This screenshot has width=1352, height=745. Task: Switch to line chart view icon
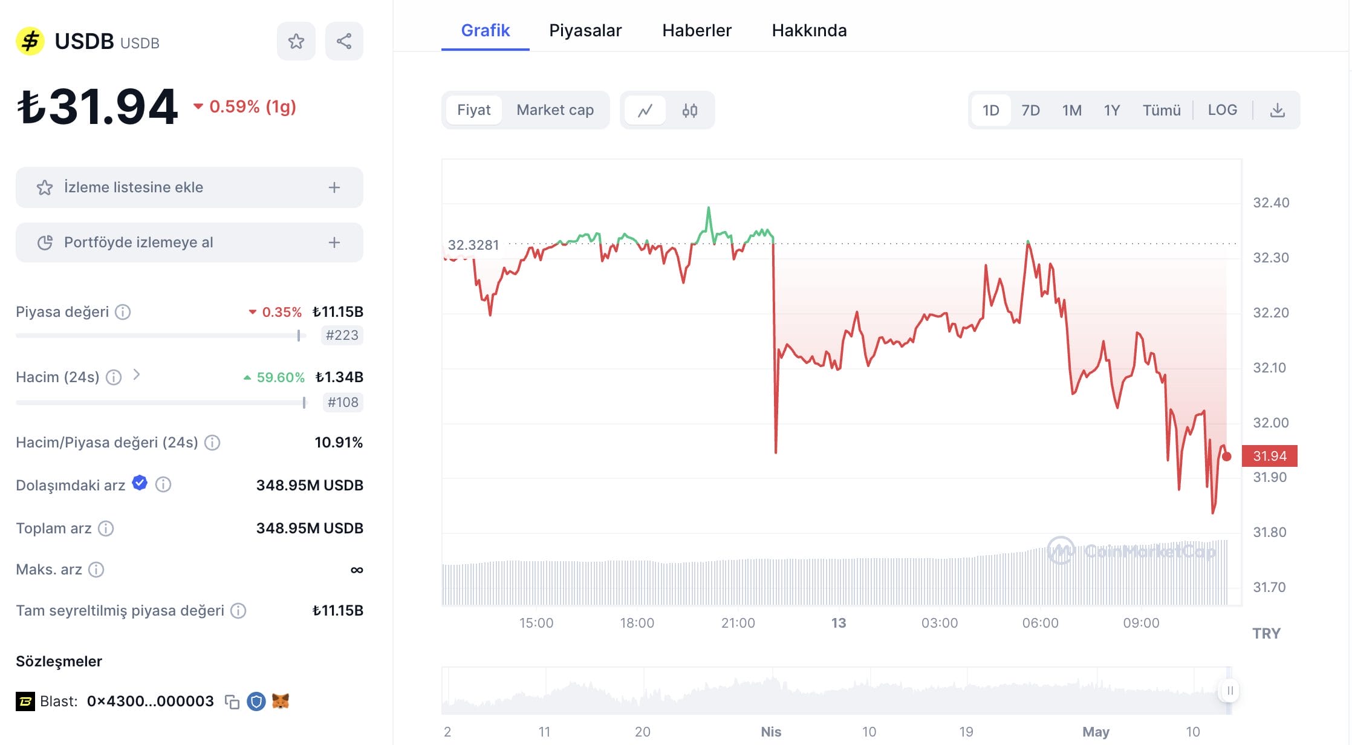(x=645, y=110)
